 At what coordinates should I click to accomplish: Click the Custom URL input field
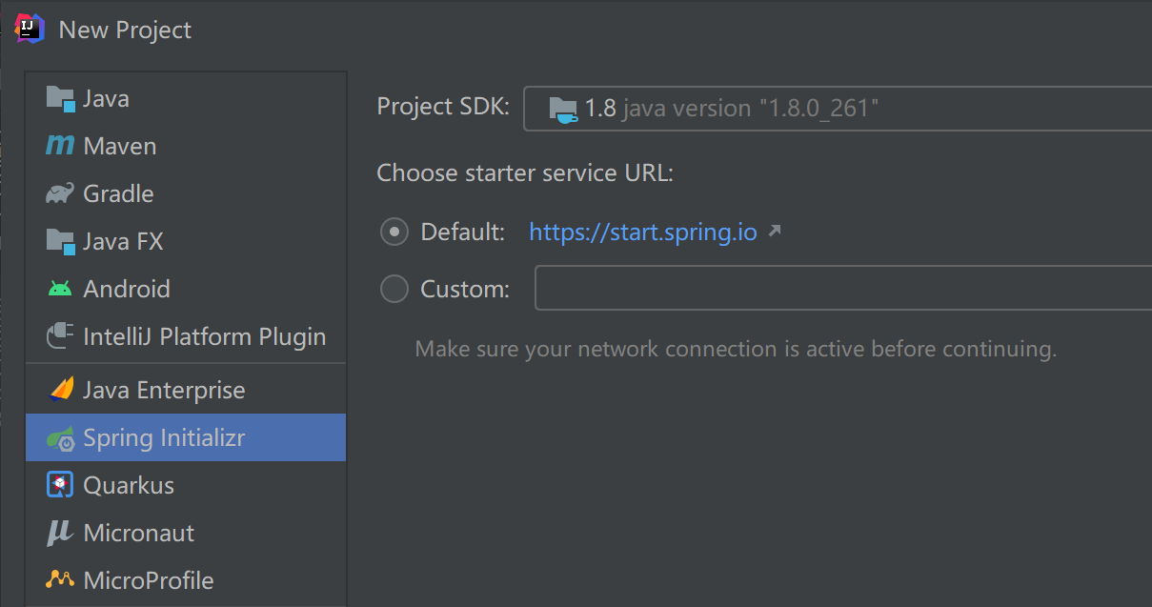coord(843,289)
